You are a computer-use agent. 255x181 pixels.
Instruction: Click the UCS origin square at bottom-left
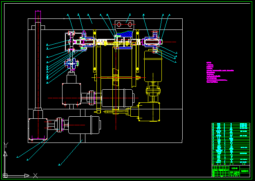(x=5, y=175)
